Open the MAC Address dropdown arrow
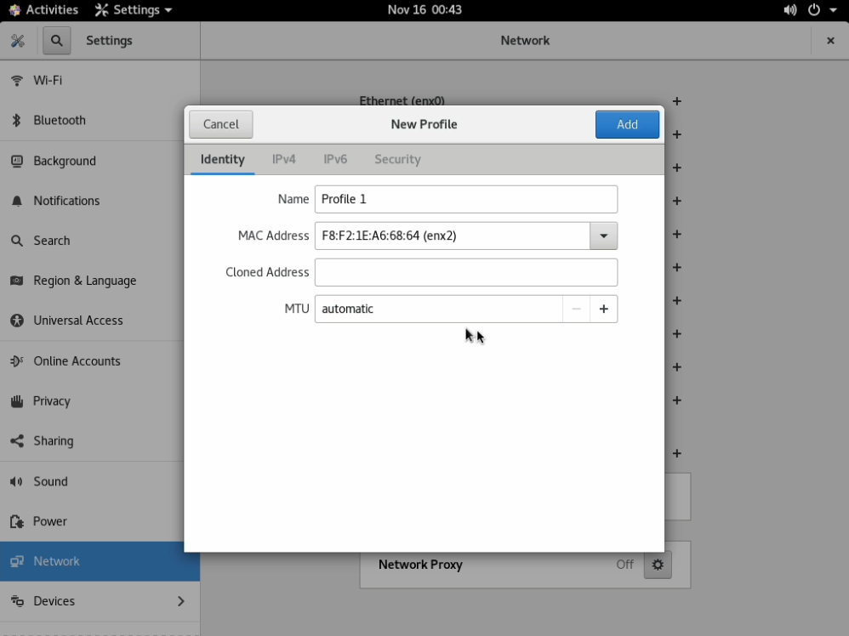The image size is (849, 636). point(603,236)
